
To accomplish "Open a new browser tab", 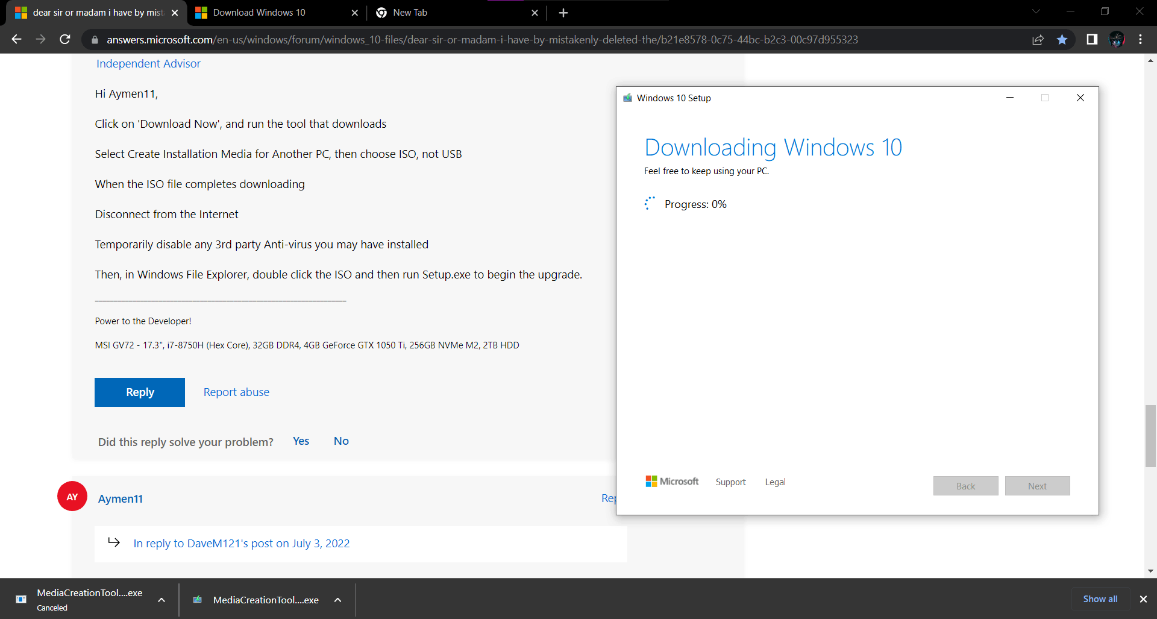I will coord(563,13).
